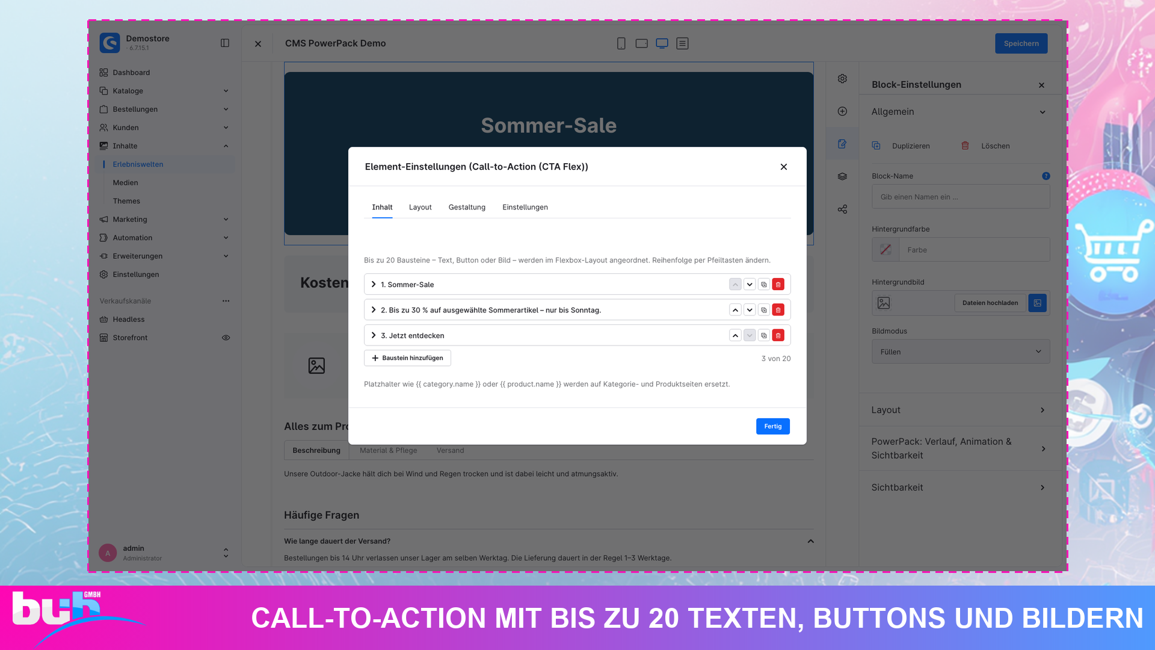Open page settings gear in sidebar

pyautogui.click(x=842, y=79)
